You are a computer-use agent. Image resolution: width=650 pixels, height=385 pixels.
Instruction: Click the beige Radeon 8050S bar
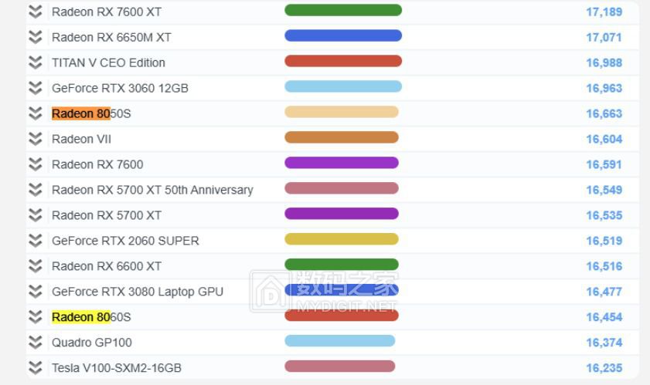[342, 112]
